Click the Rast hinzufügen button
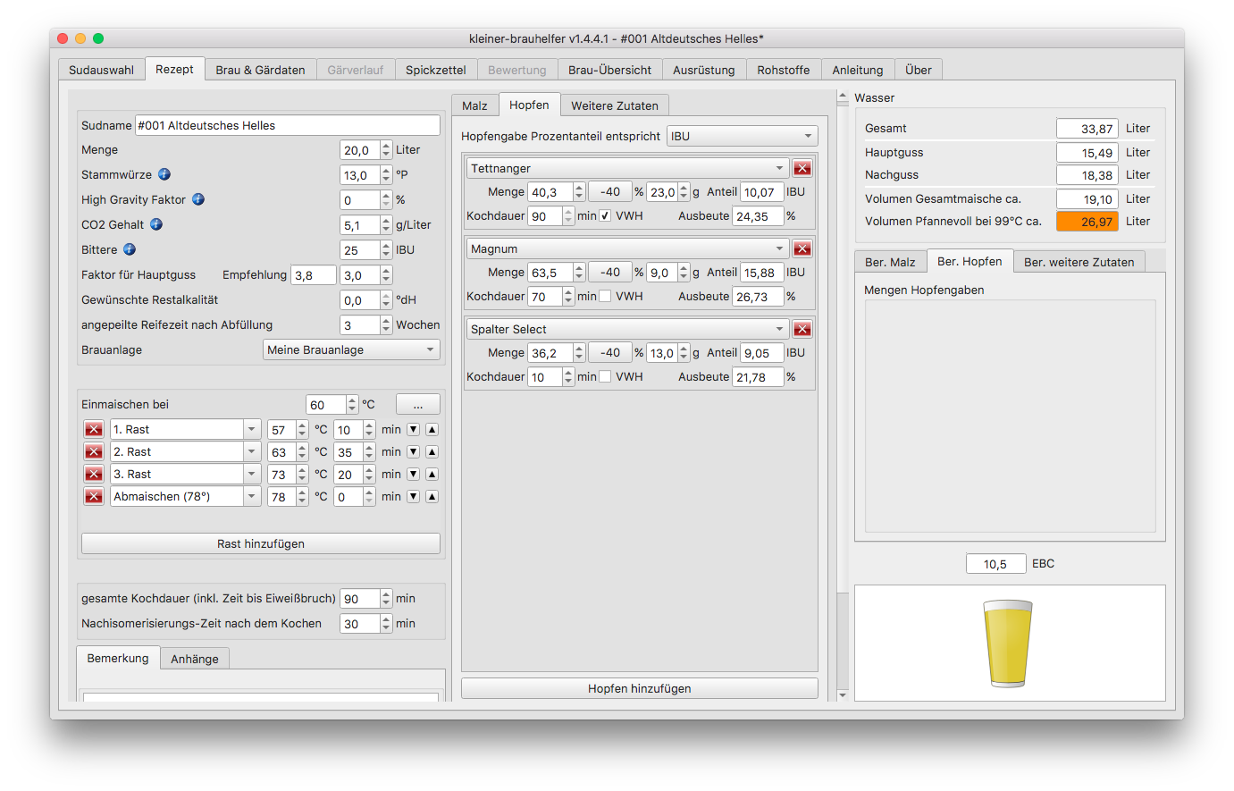 tap(260, 543)
